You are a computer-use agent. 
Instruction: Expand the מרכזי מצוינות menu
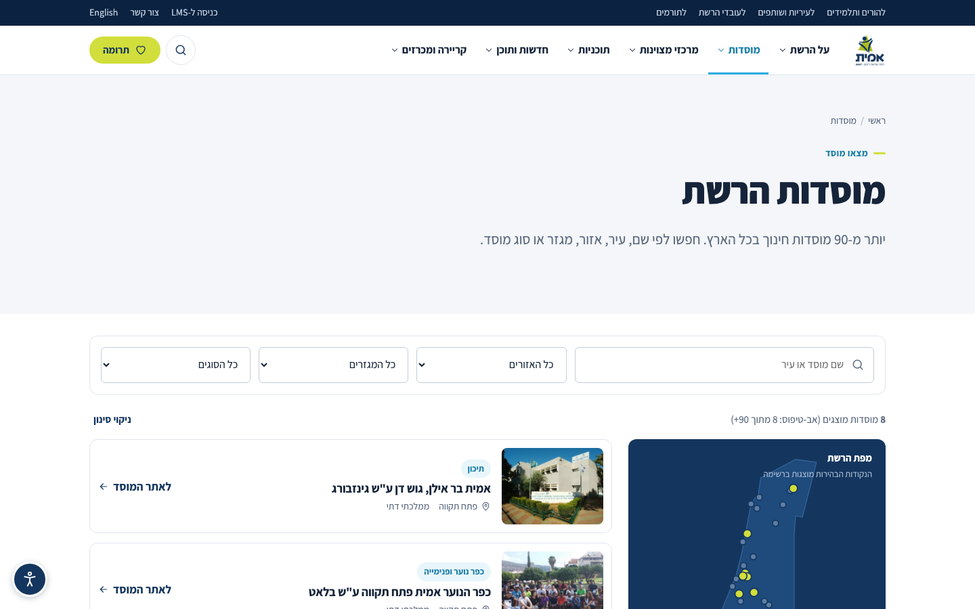[664, 50]
